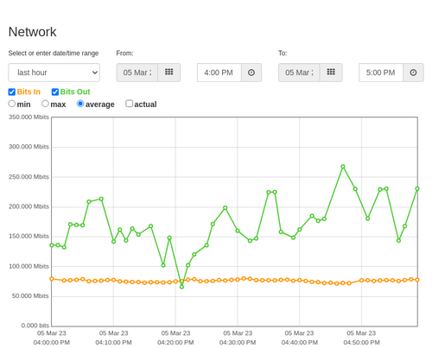Click the From date field '05 Mar'
Viewport: 432px width, 348px height.
137,73
